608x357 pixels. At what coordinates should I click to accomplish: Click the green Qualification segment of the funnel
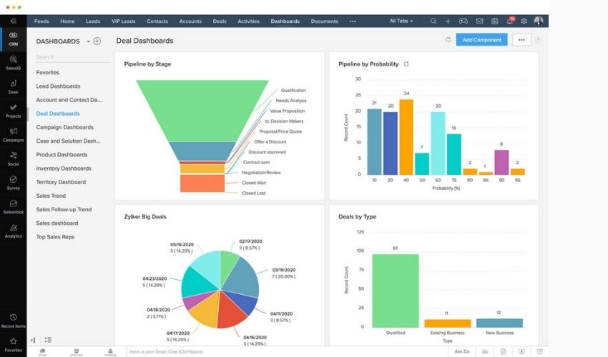point(202,111)
